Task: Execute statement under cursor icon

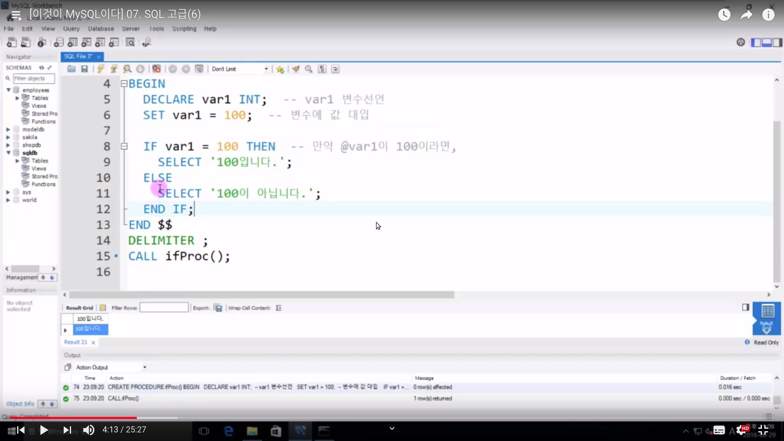Action: (x=114, y=69)
